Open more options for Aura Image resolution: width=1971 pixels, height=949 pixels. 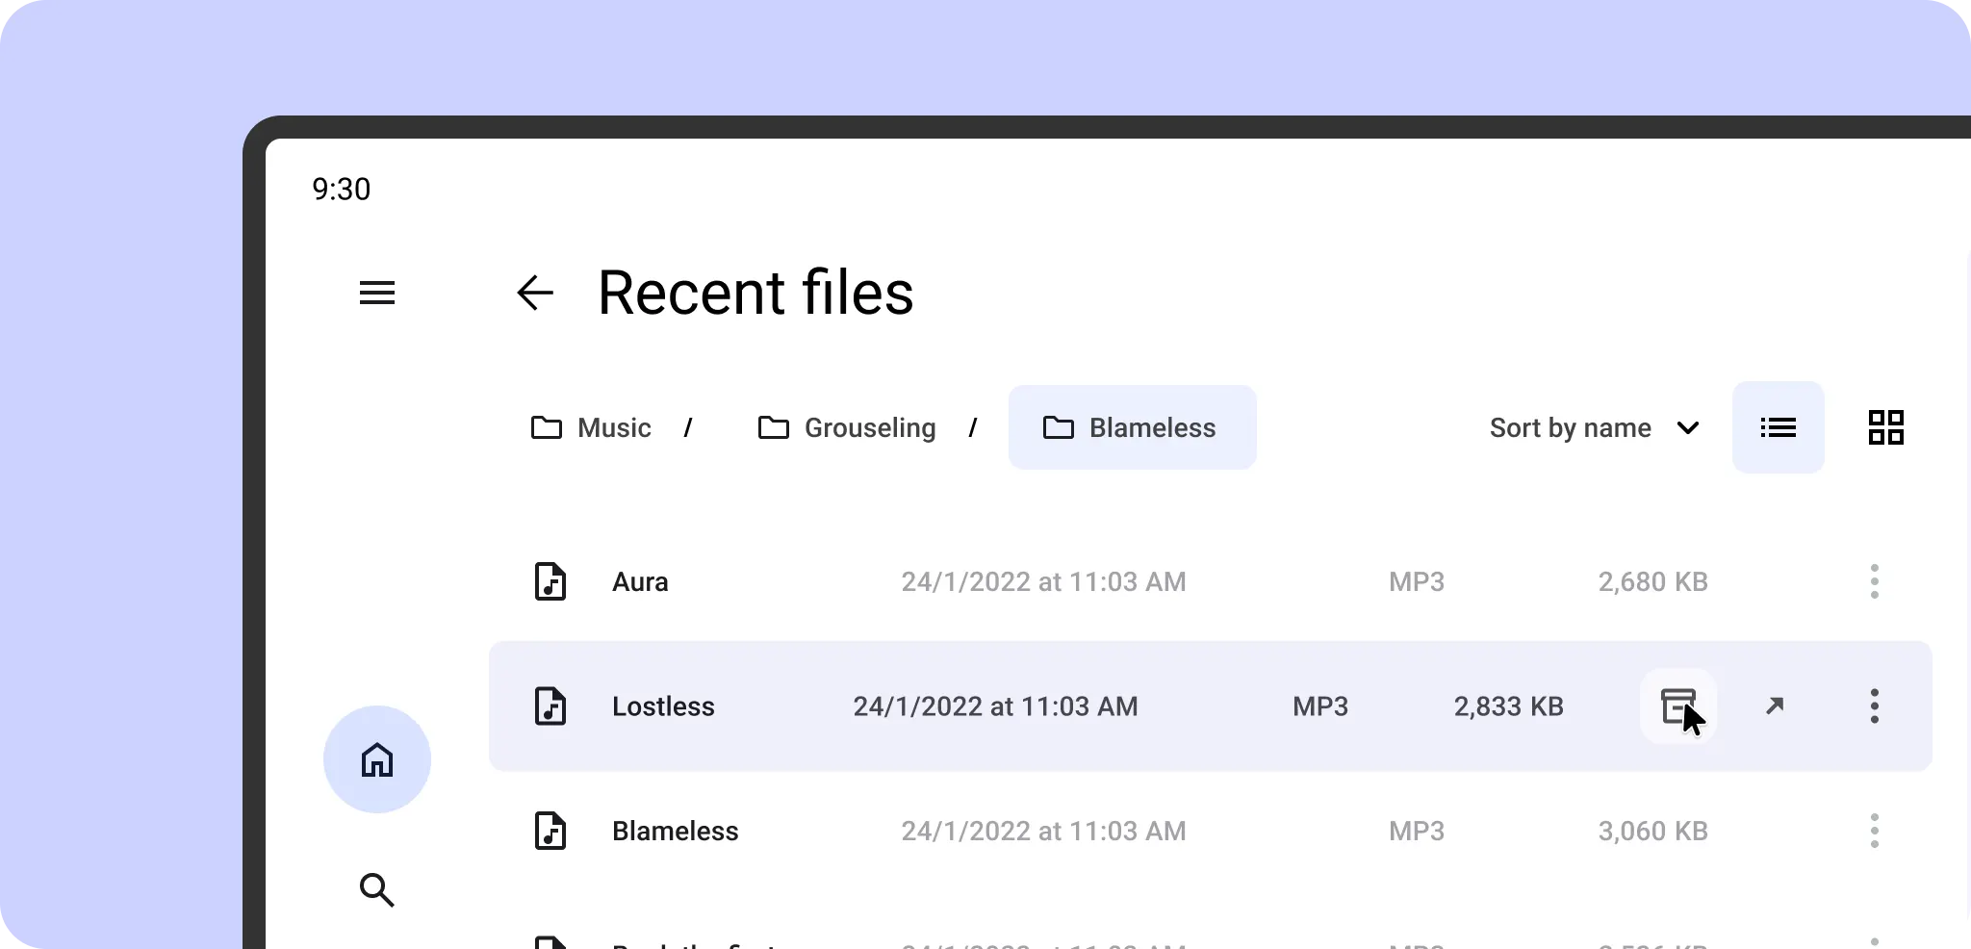click(x=1874, y=581)
